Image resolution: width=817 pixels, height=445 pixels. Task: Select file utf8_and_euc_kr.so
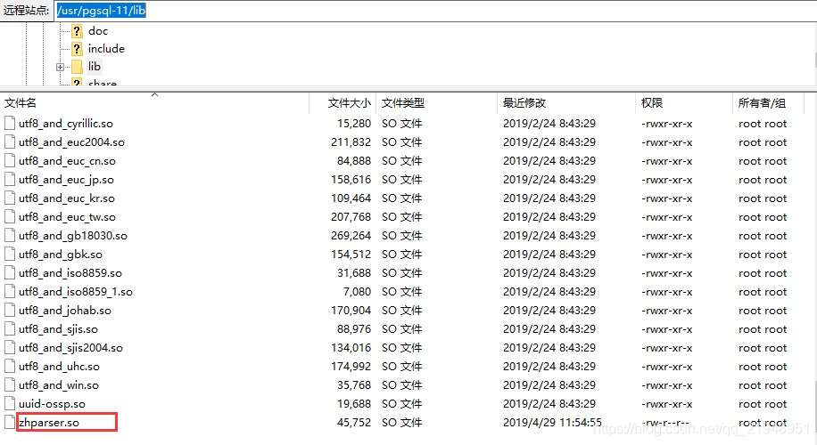(67, 198)
